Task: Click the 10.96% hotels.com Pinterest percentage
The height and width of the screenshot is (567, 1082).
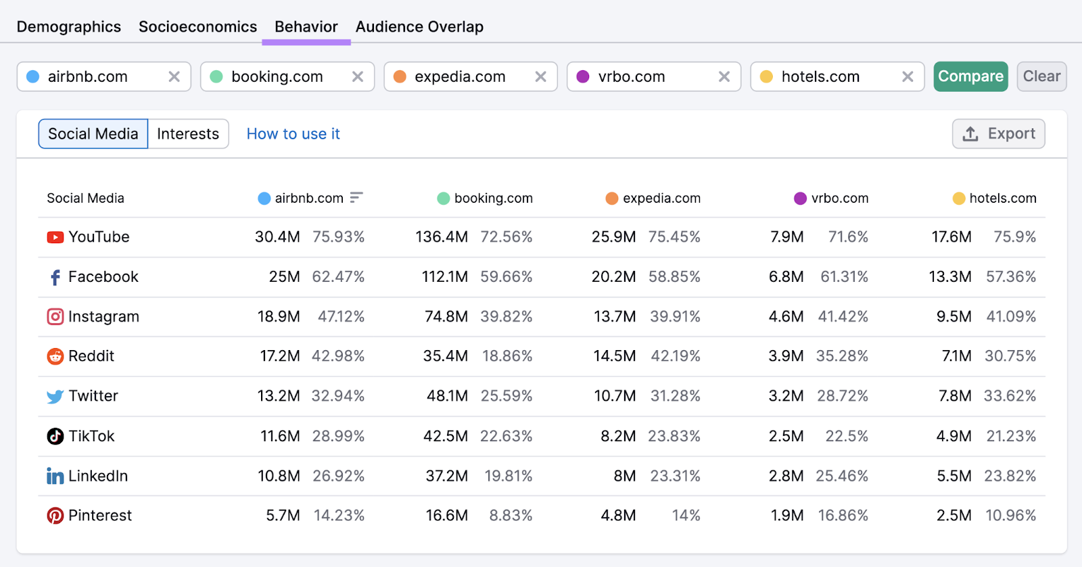Action: 1011,516
